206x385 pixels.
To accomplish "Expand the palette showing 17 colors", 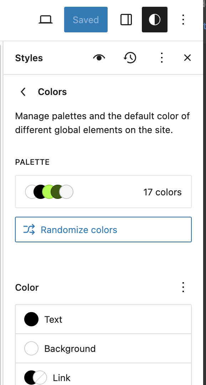I will pyautogui.click(x=103, y=191).
